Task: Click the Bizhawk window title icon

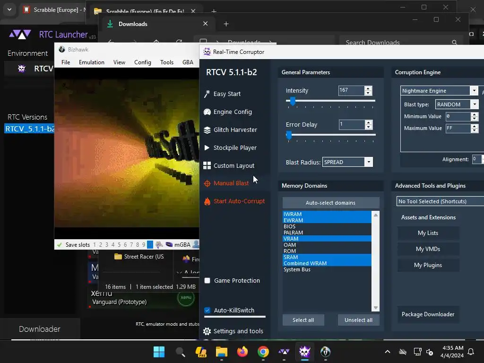Action: pos(62,49)
